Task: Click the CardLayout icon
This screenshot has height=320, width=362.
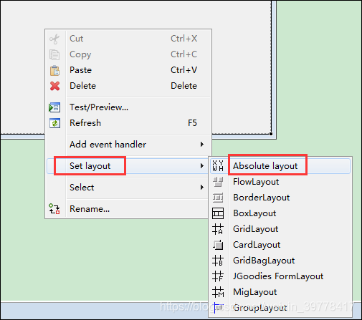Action: click(218, 245)
